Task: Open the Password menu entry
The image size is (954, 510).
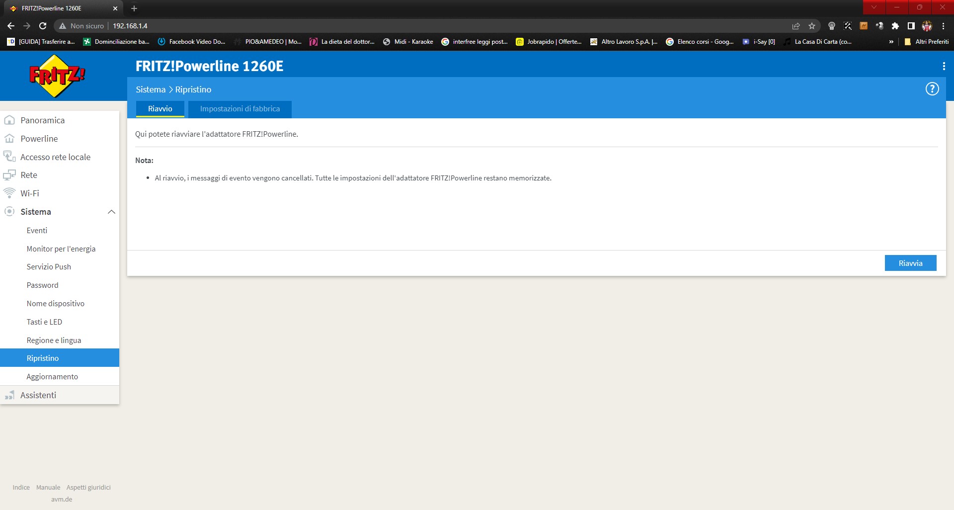Action: pos(42,285)
